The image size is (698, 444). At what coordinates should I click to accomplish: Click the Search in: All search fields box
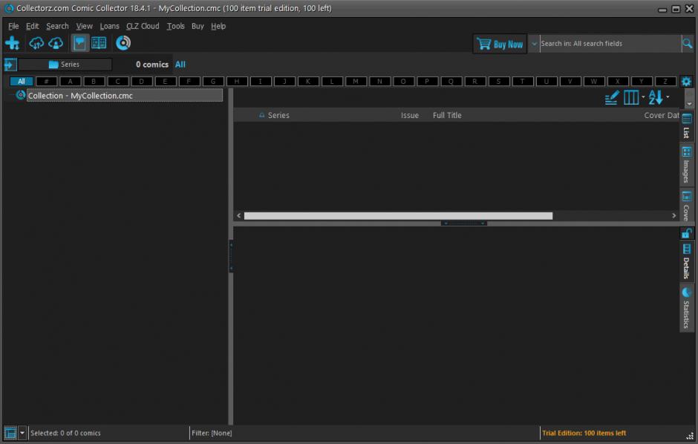click(x=610, y=44)
